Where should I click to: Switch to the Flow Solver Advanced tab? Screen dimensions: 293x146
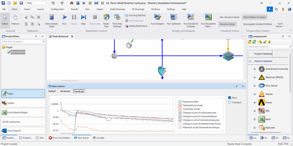(x=65, y=91)
